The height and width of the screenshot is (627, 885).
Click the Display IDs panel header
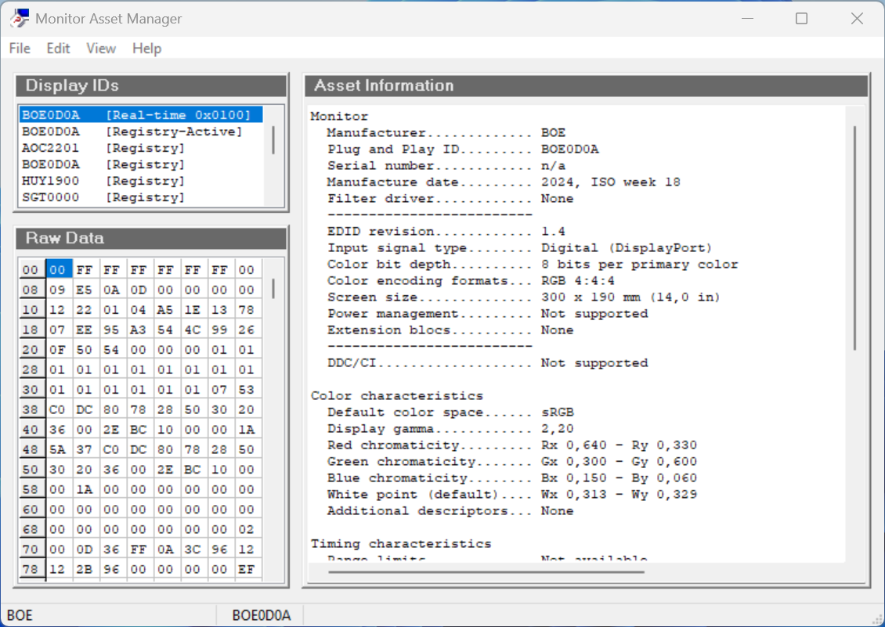[x=151, y=86]
